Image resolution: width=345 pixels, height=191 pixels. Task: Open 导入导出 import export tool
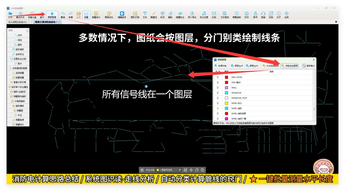192,15
